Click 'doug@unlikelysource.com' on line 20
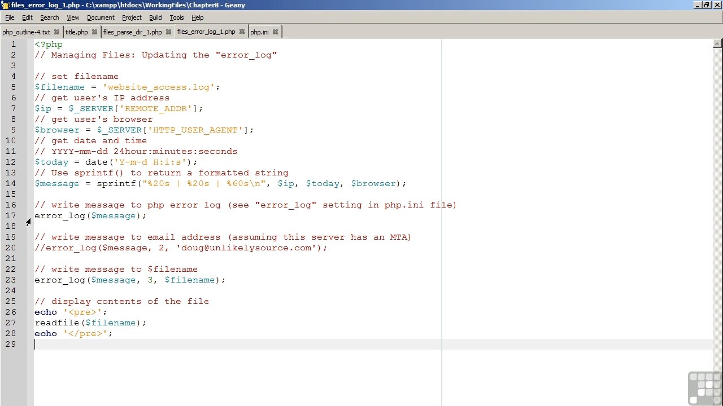Viewport: 723px width, 406px height. (x=246, y=248)
